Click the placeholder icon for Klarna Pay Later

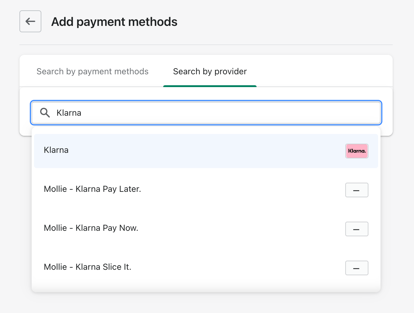(357, 190)
